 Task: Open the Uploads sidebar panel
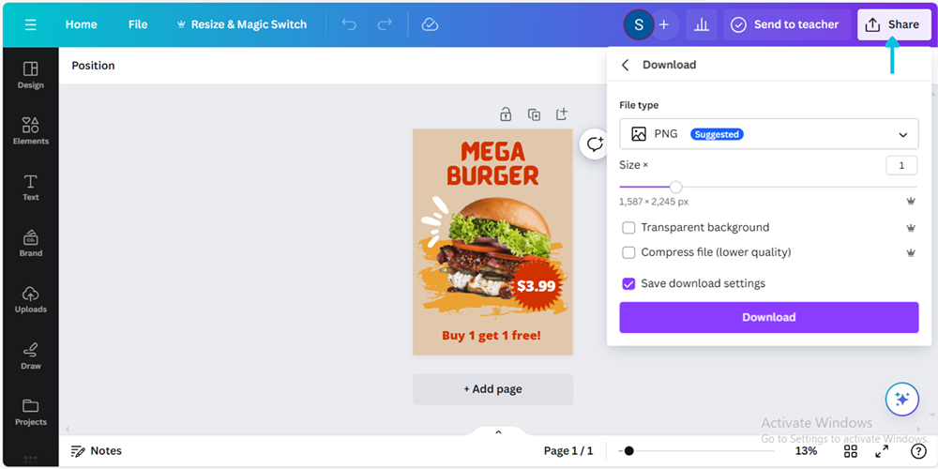(31, 300)
